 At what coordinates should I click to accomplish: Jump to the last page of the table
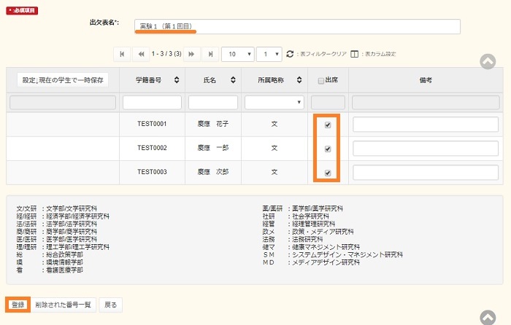[211, 54]
